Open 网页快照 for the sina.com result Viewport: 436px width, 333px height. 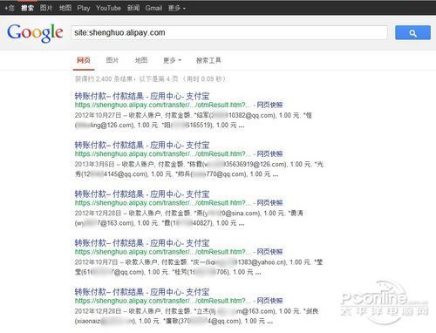(x=269, y=203)
